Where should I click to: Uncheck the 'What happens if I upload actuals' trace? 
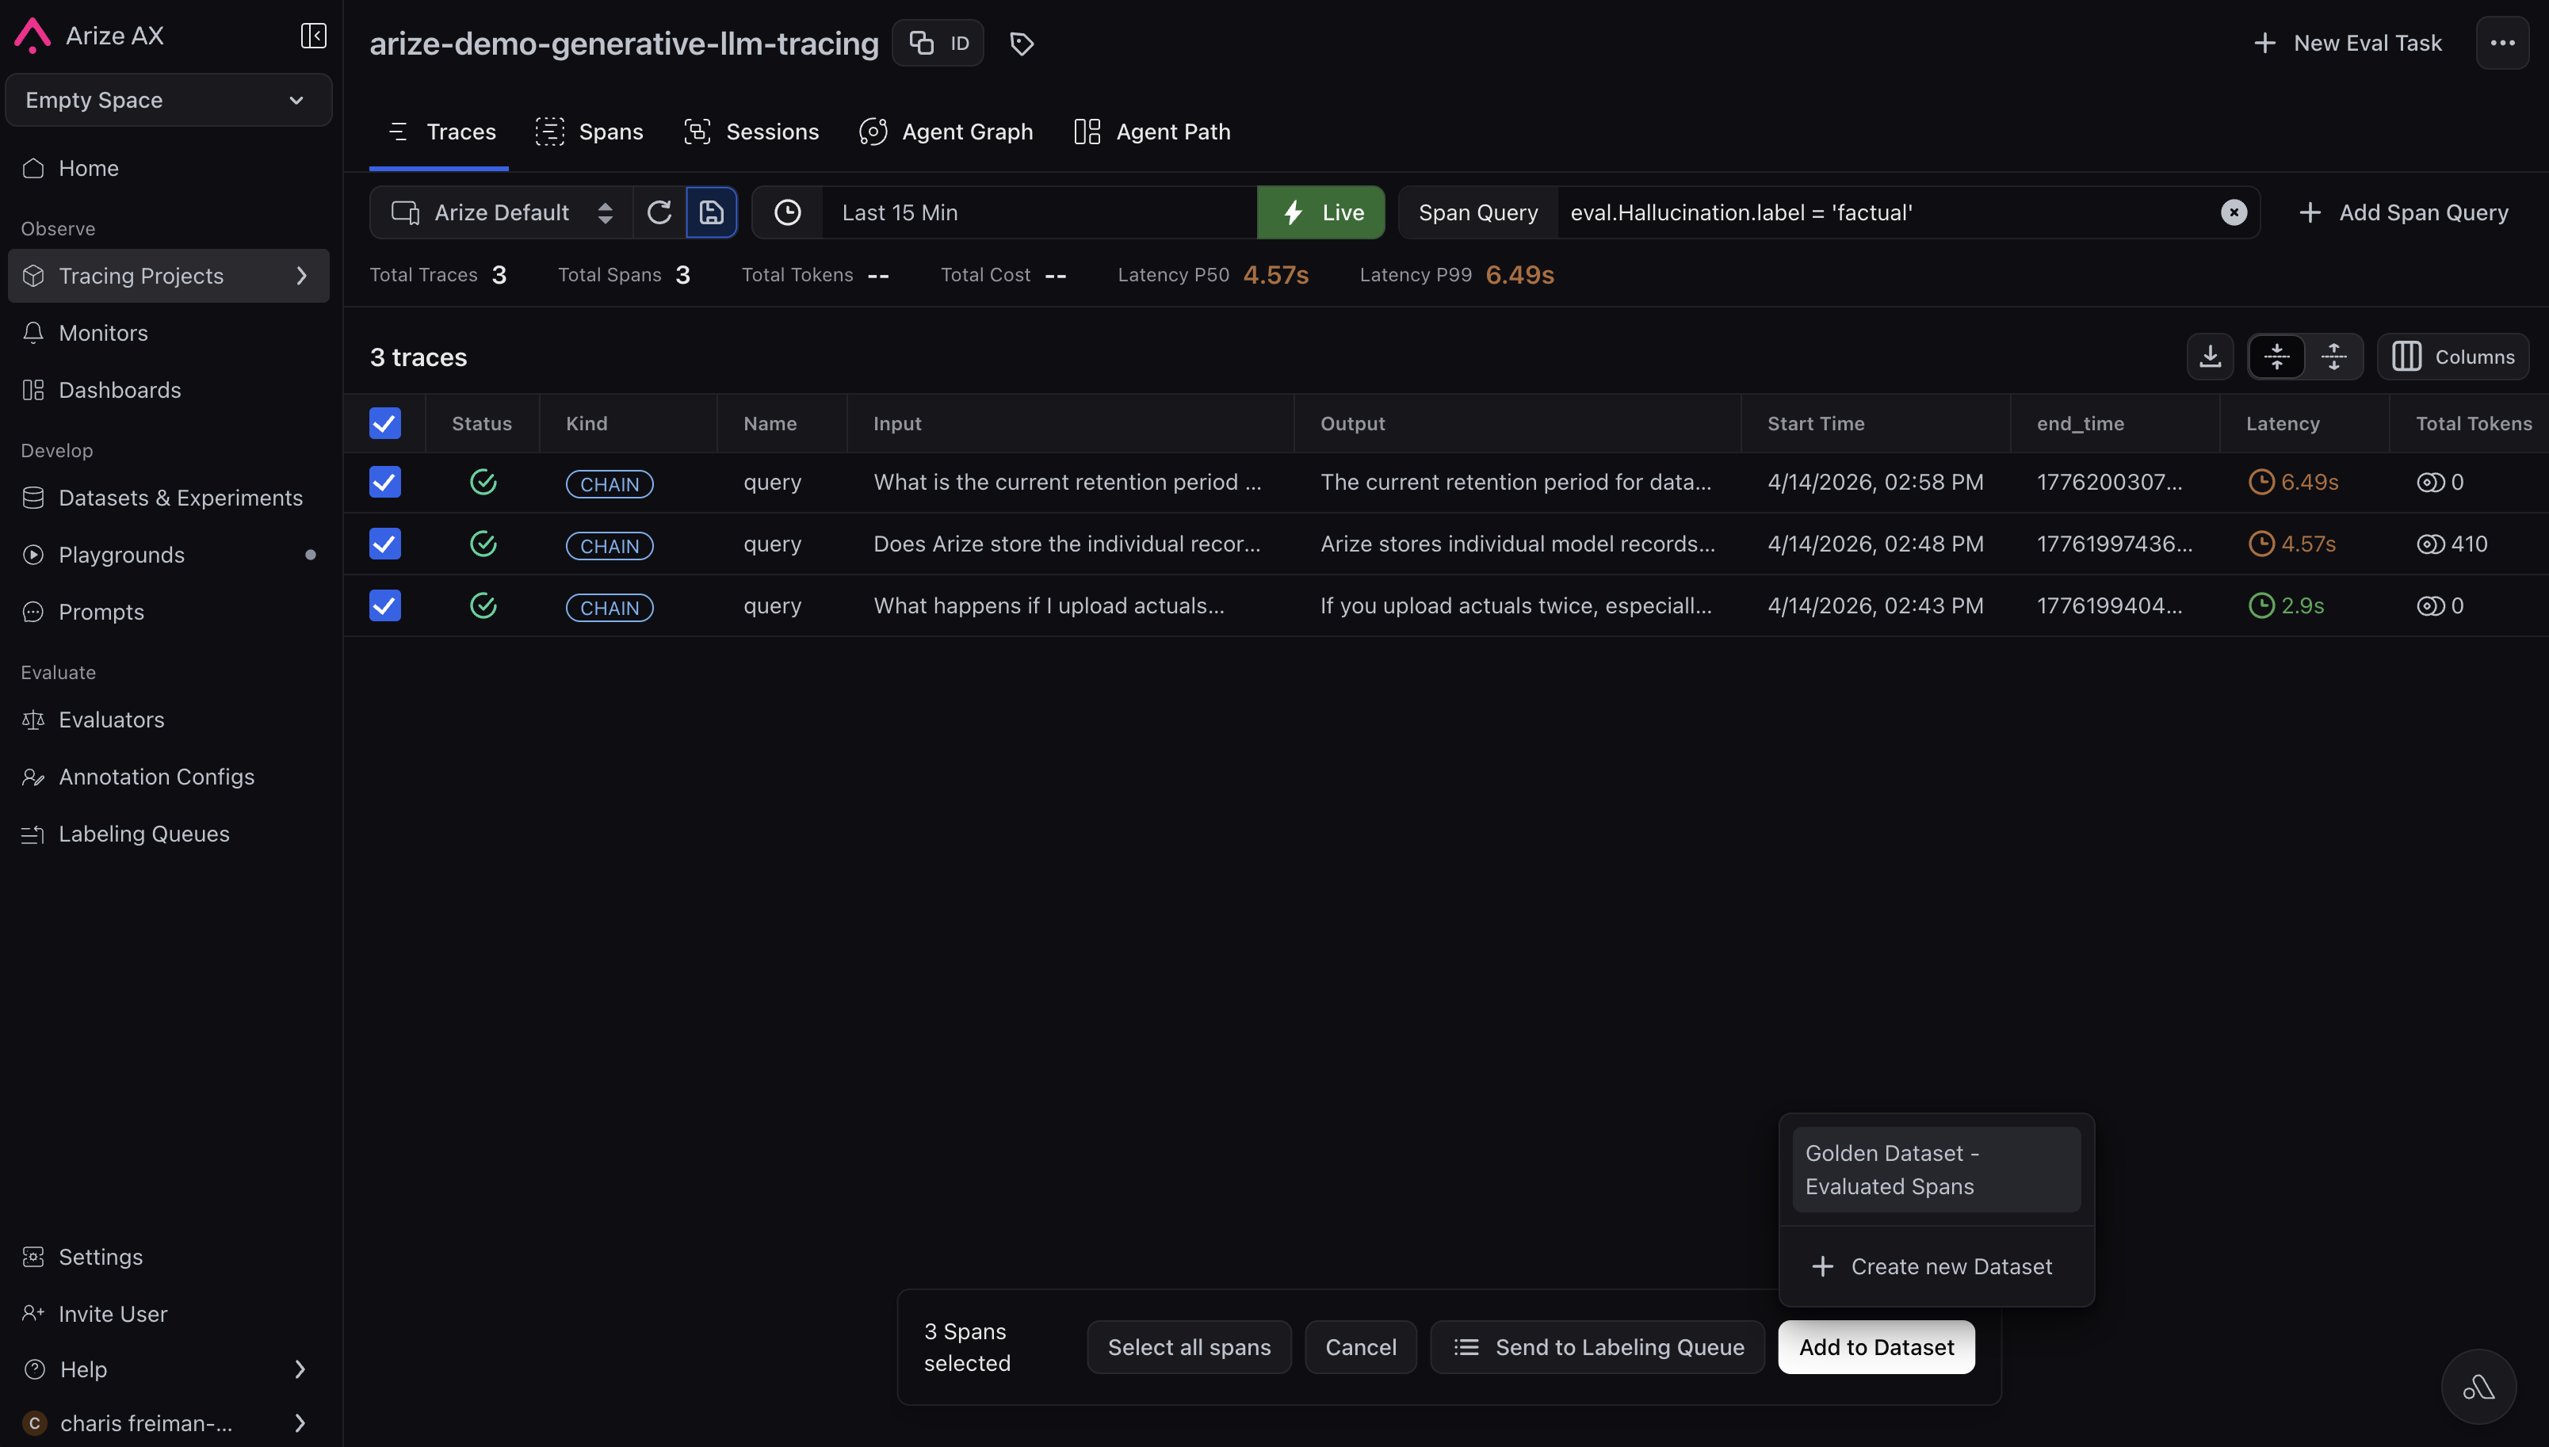384,605
